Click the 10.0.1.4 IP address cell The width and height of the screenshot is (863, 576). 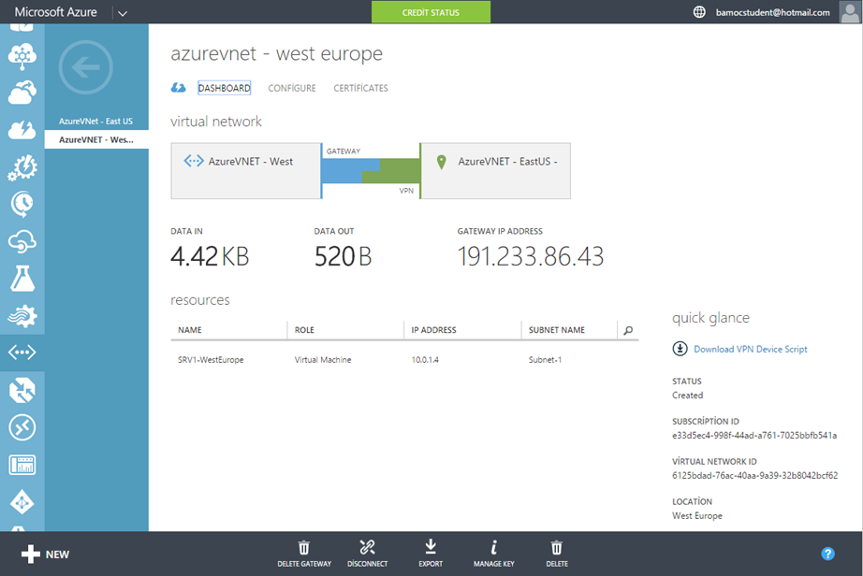point(425,360)
